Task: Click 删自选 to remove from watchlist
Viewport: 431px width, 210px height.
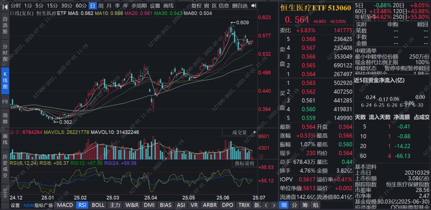Action: [240, 6]
